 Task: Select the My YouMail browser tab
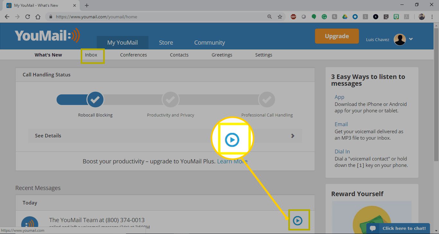point(41,5)
